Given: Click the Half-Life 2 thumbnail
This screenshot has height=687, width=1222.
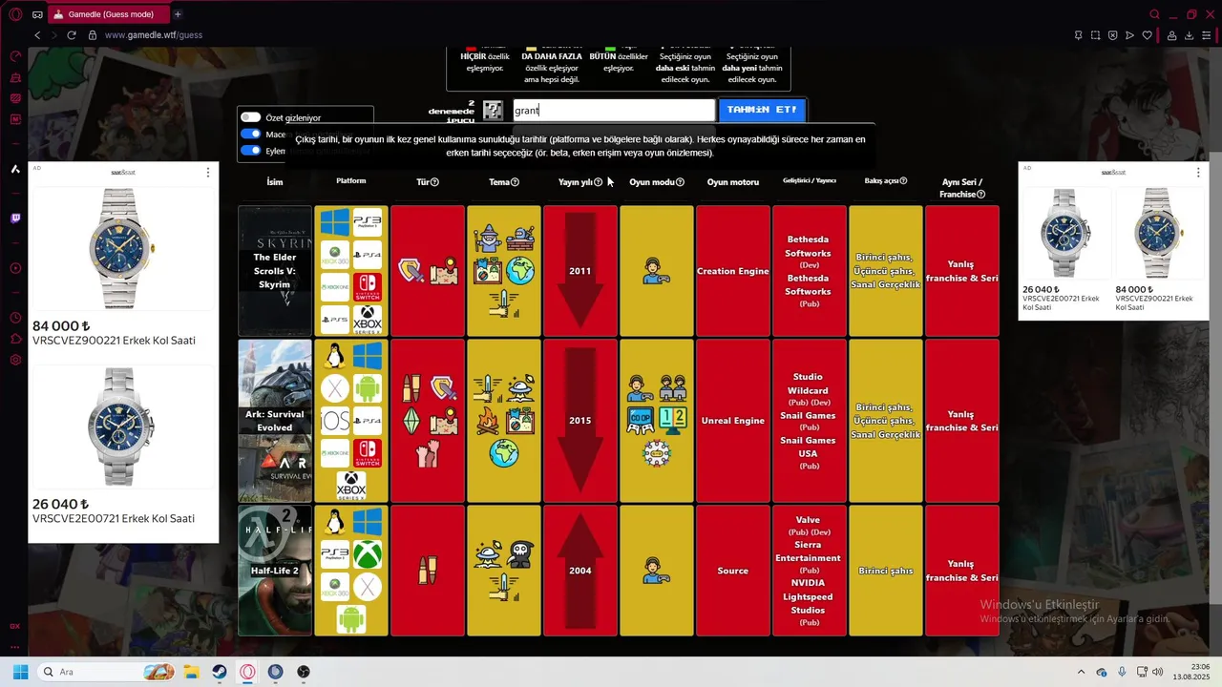Looking at the screenshot, I should 275,571.
